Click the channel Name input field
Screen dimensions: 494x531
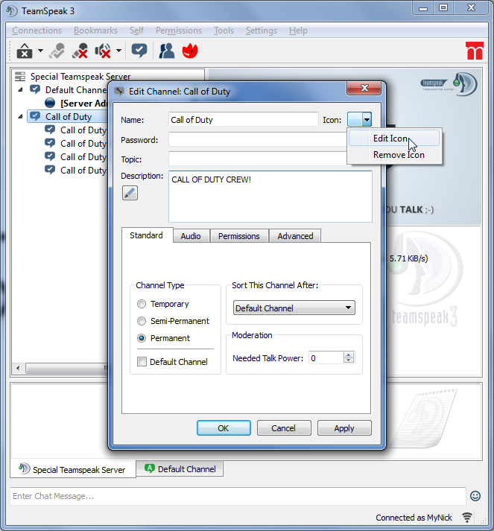pyautogui.click(x=243, y=120)
